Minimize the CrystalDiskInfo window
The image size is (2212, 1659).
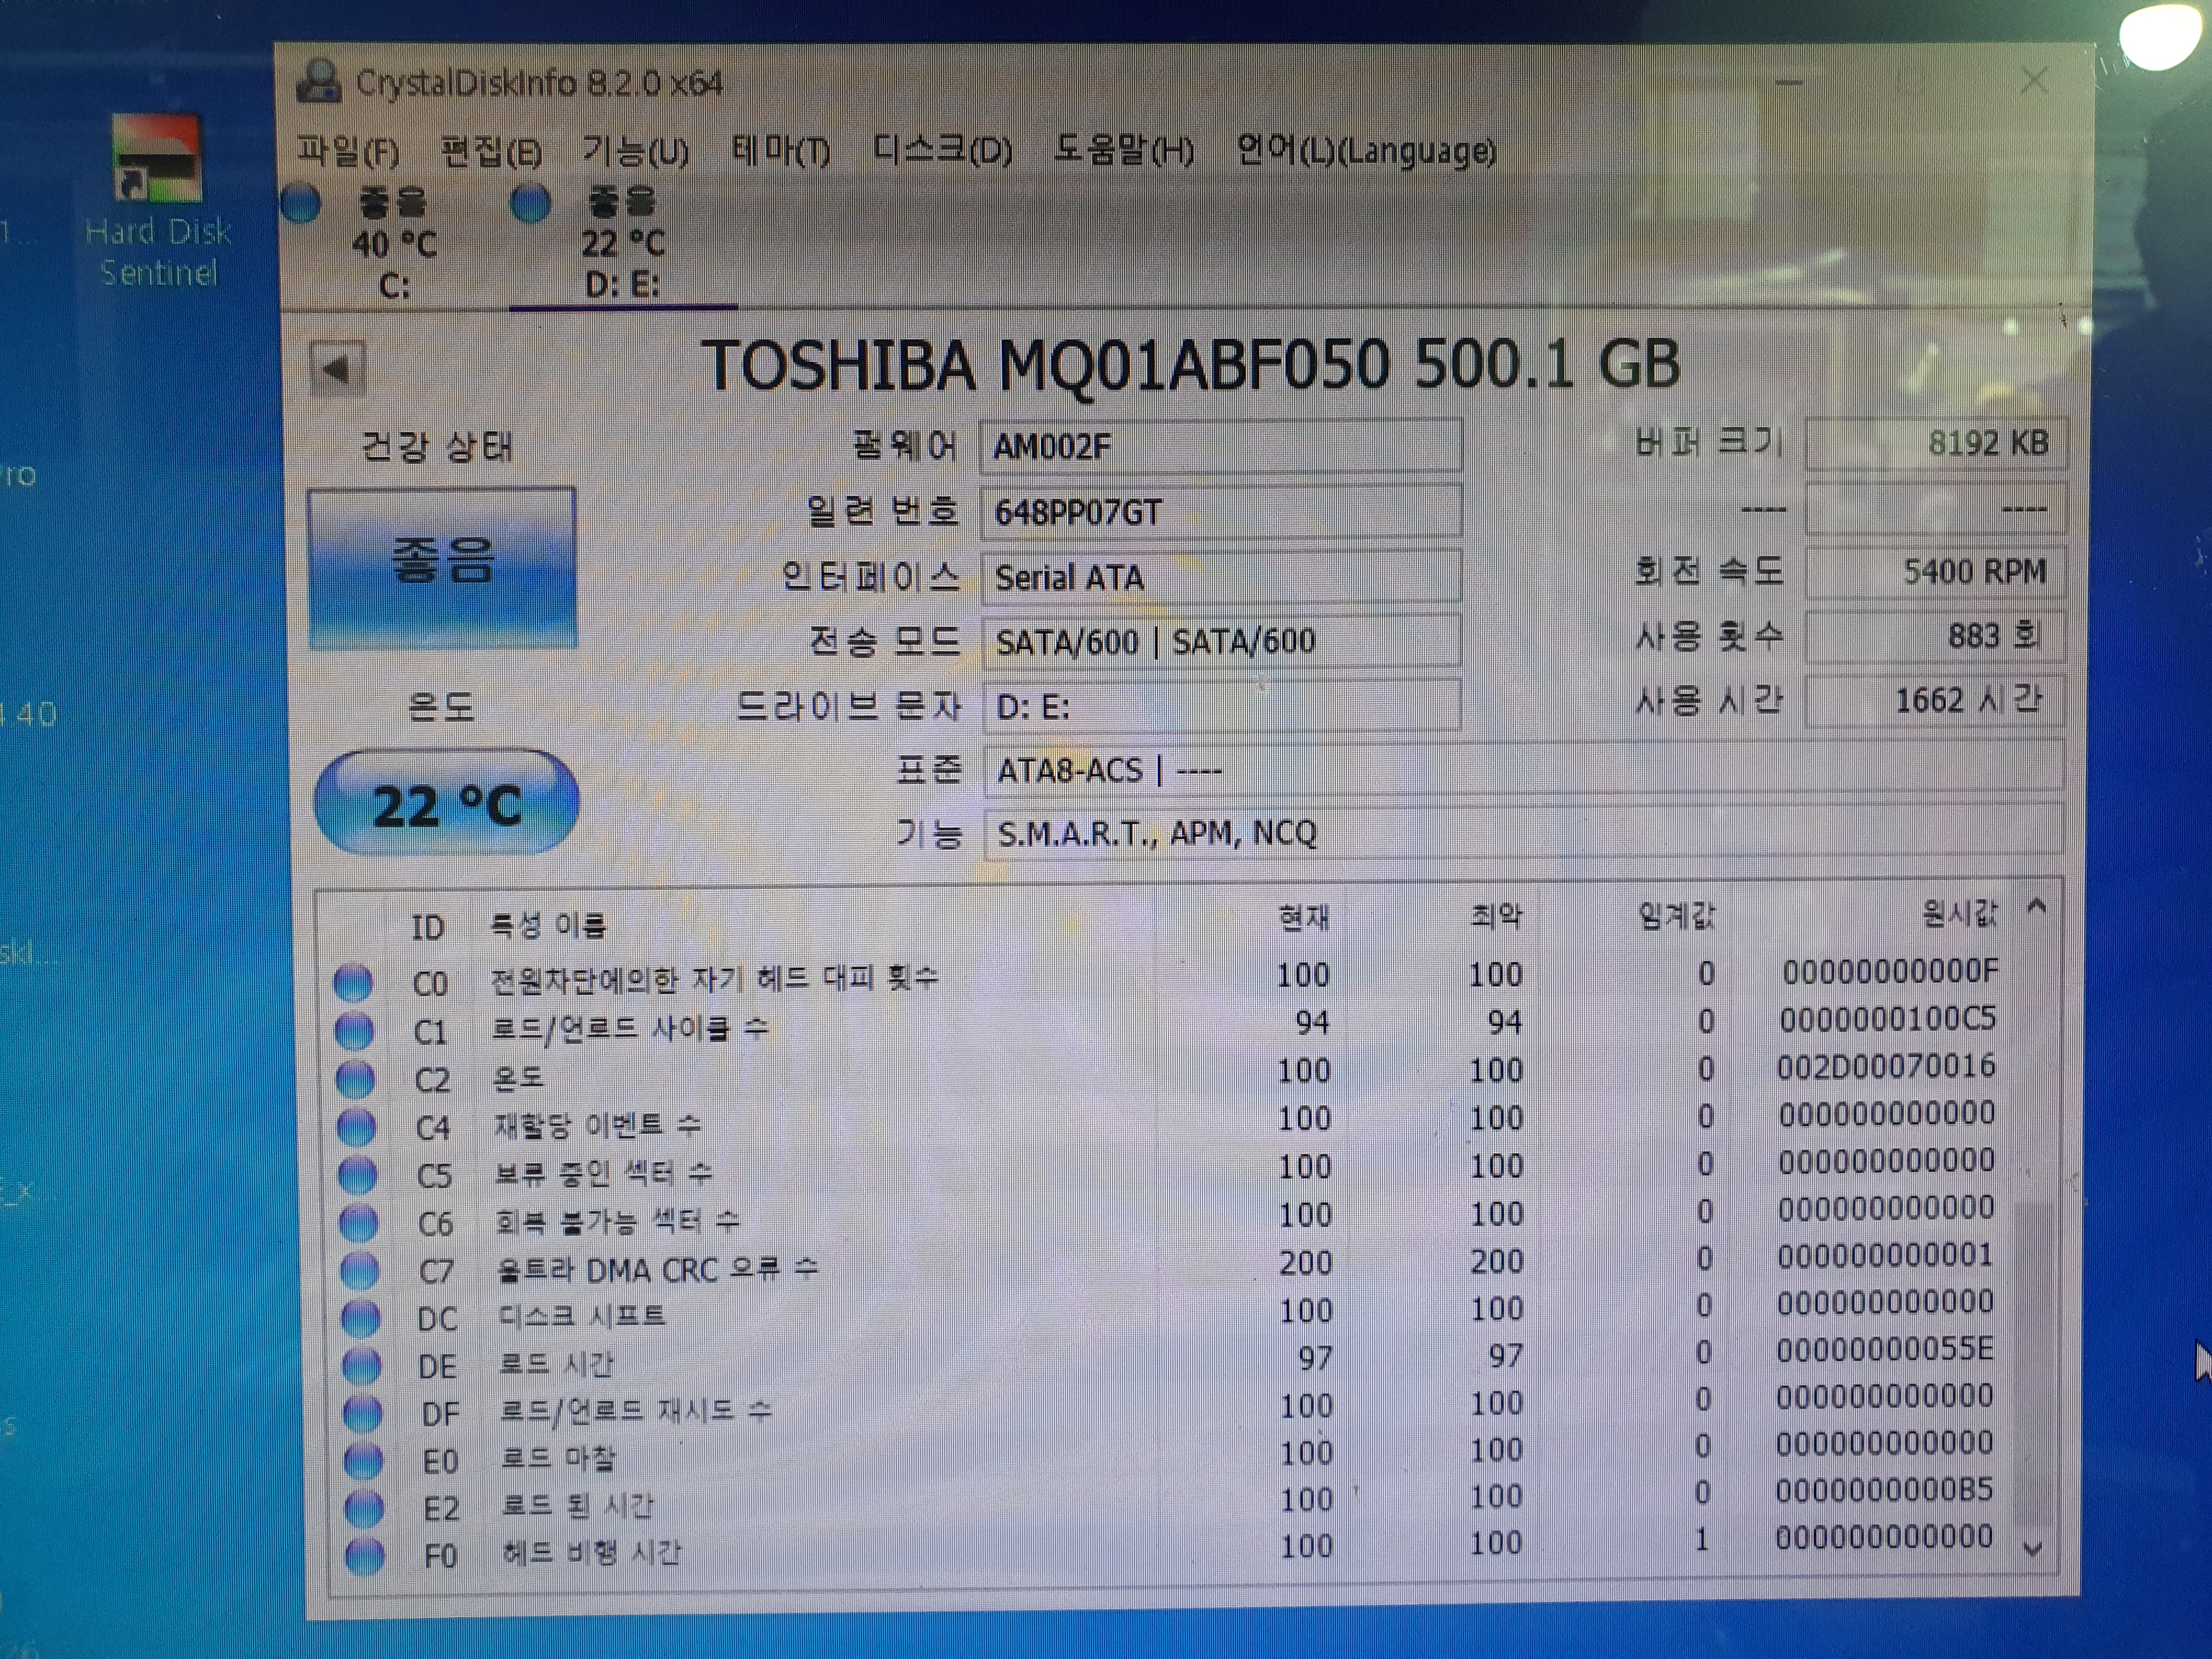(x=1789, y=82)
